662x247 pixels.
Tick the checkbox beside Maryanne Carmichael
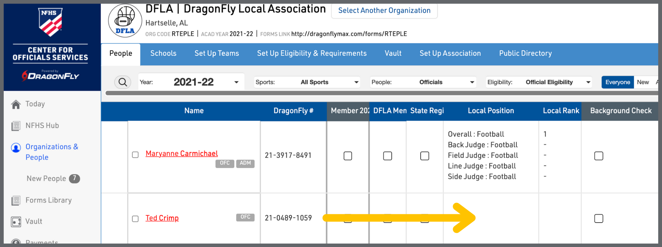135,155
